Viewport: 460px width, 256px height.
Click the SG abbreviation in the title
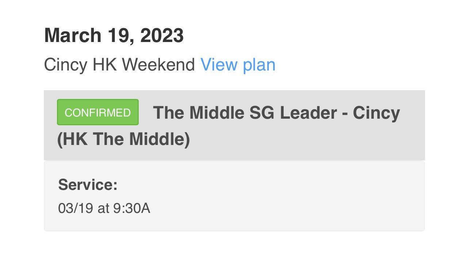click(262, 112)
